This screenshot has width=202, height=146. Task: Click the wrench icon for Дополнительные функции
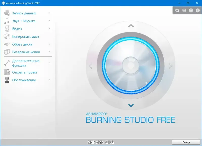click(x=7, y=63)
